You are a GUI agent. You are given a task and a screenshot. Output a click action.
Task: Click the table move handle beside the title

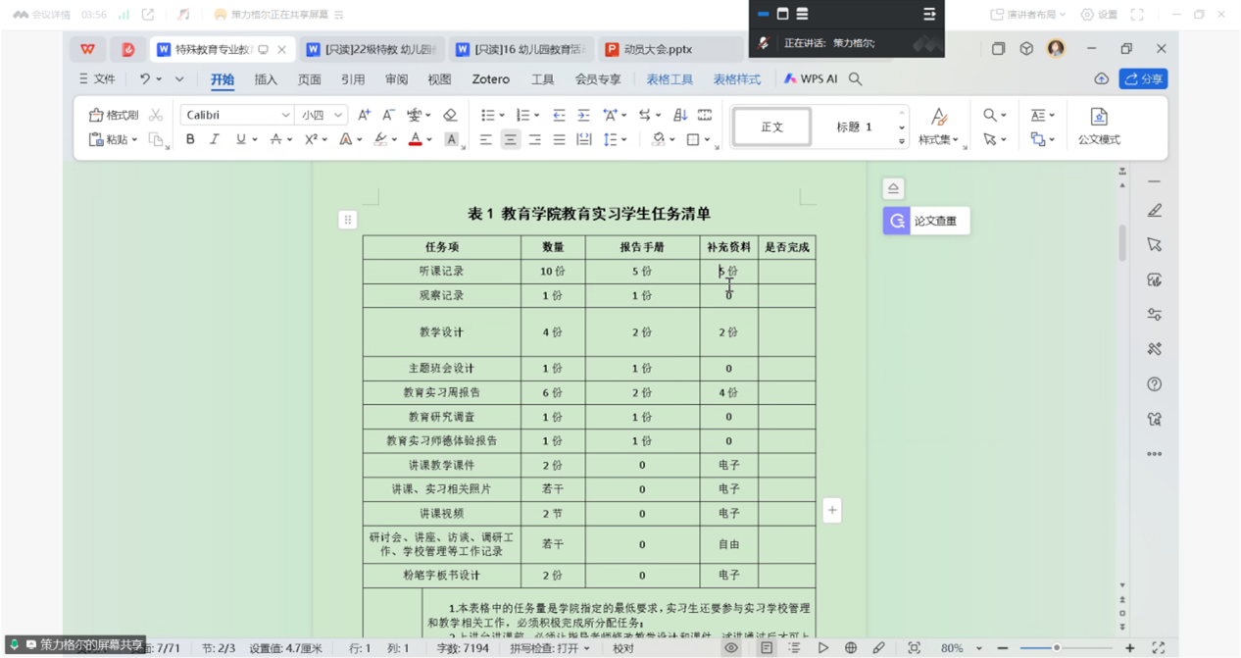coord(348,220)
